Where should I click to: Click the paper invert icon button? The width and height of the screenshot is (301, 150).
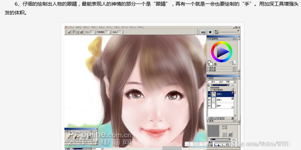(x=224, y=134)
